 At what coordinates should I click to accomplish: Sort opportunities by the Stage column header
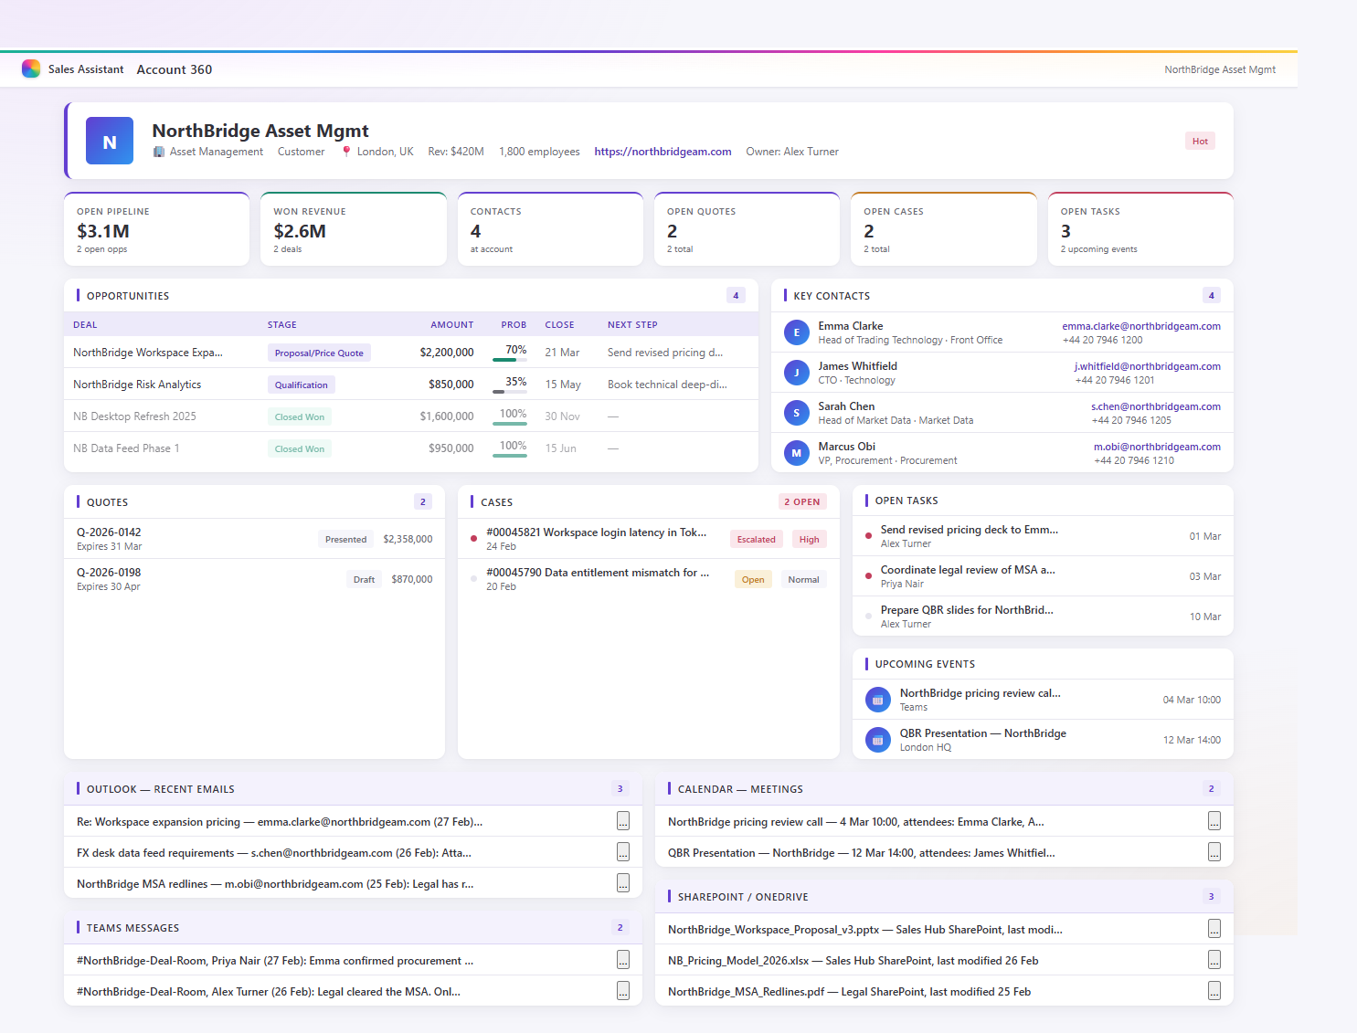pyautogui.click(x=282, y=324)
